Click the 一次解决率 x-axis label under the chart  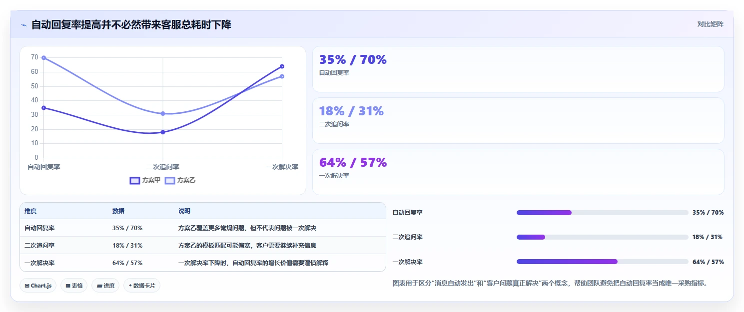pyautogui.click(x=282, y=167)
